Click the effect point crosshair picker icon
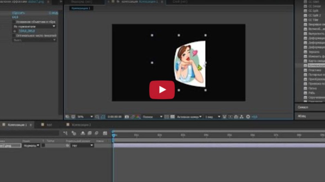 [x=14, y=31]
